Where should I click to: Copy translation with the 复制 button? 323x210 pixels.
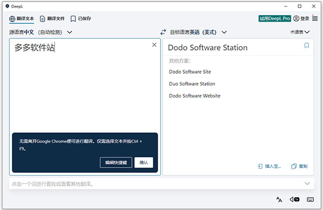point(299,166)
